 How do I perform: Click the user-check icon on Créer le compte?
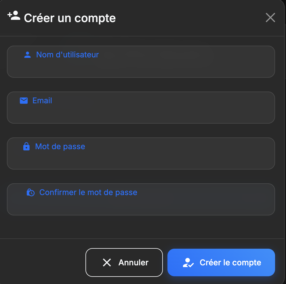click(x=188, y=262)
